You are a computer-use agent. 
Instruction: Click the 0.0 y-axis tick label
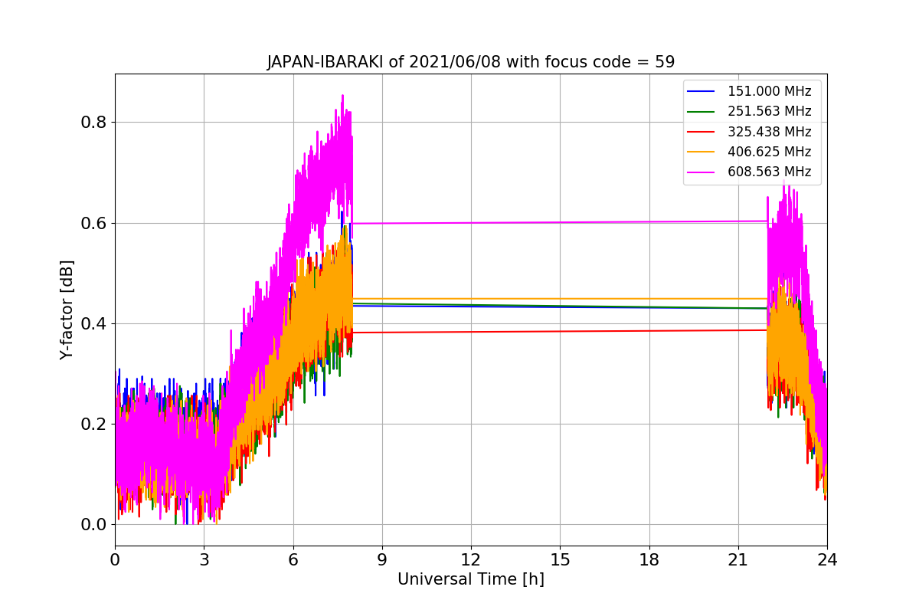point(94,525)
